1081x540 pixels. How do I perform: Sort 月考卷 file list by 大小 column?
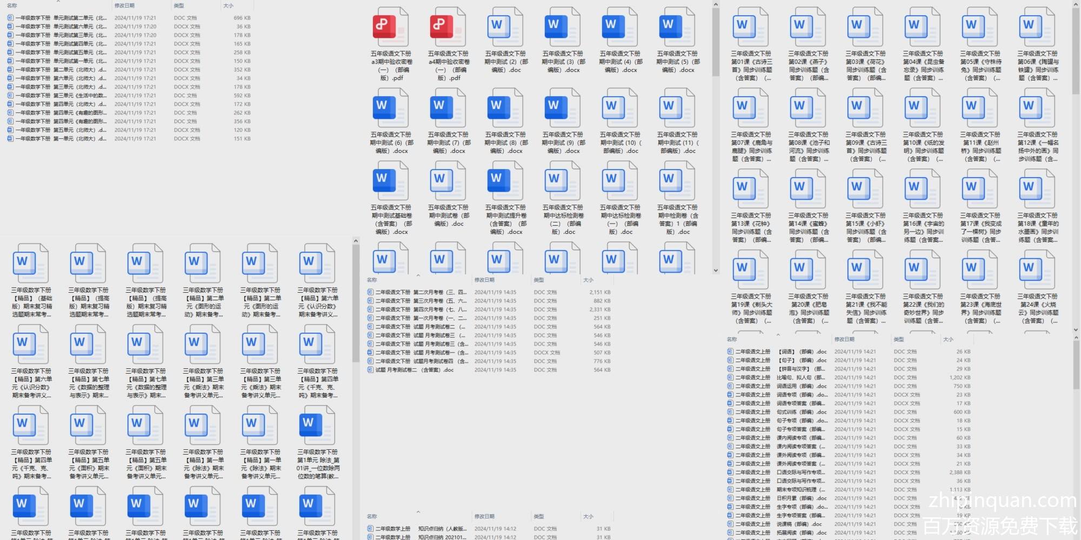coord(589,280)
